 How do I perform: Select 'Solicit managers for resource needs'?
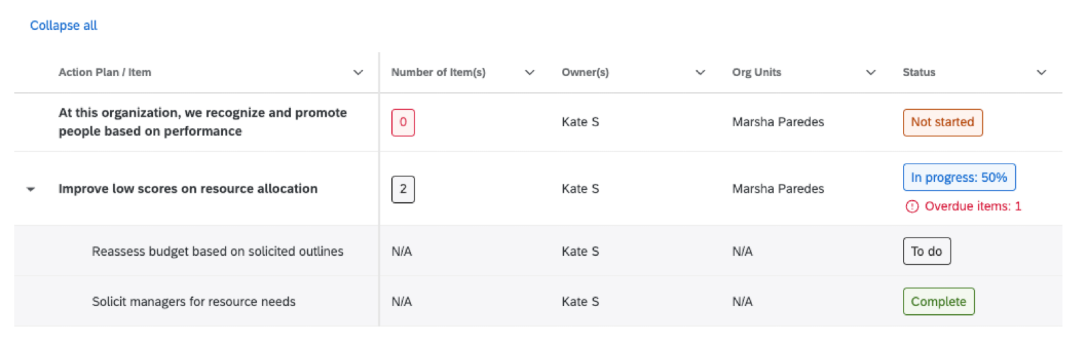(194, 301)
